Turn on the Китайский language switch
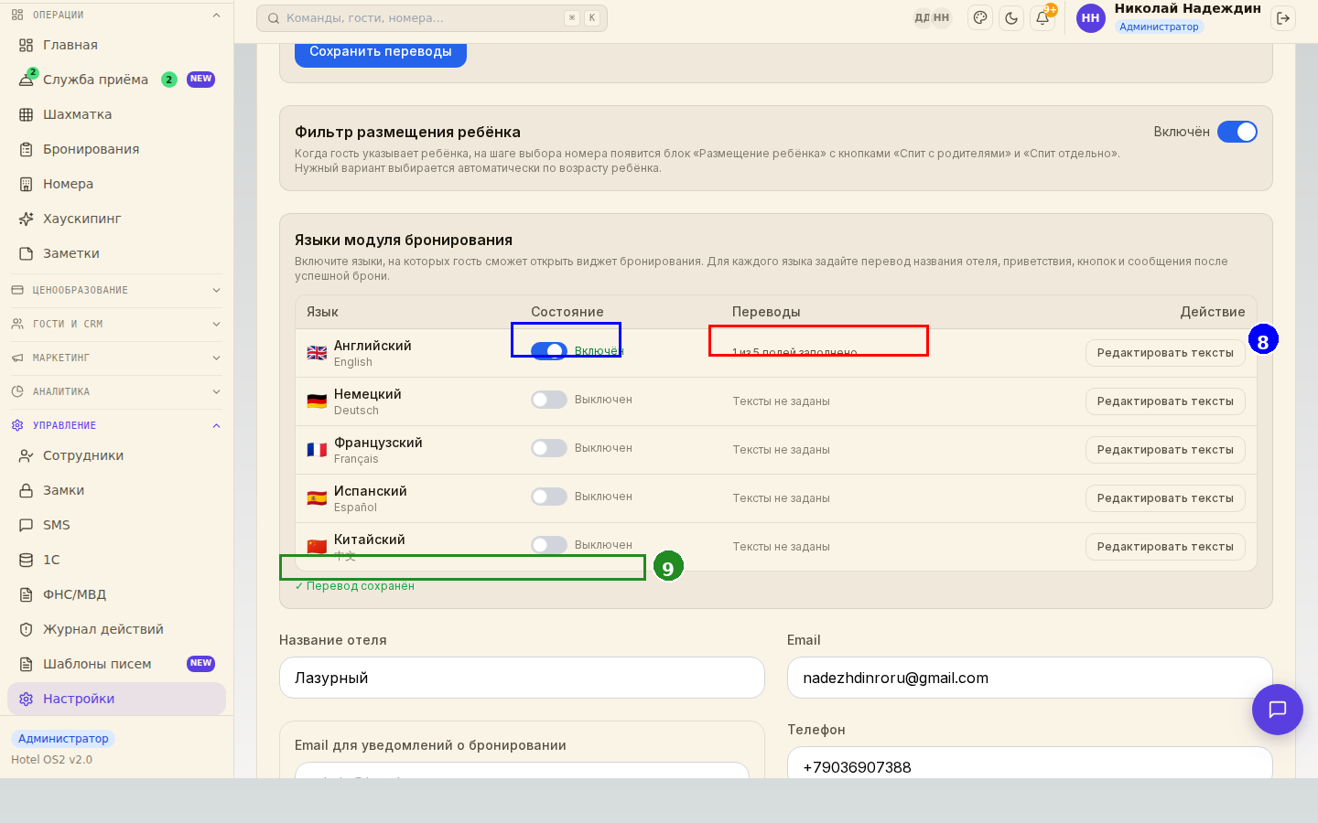The width and height of the screenshot is (1318, 823). tap(549, 545)
